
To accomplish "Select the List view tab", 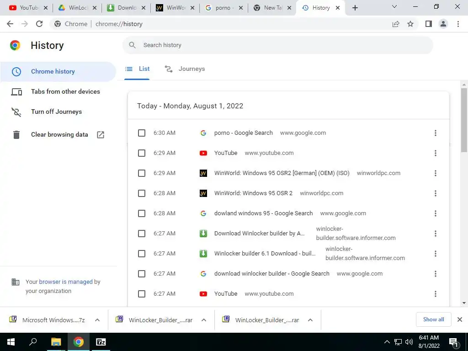I will click(137, 69).
